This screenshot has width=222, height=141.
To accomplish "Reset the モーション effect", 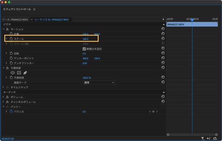I will coord(163,29).
